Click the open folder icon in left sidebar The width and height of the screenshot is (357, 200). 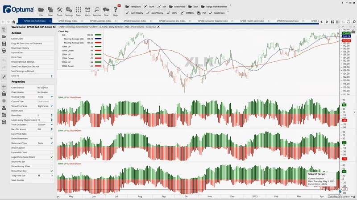coord(4,37)
